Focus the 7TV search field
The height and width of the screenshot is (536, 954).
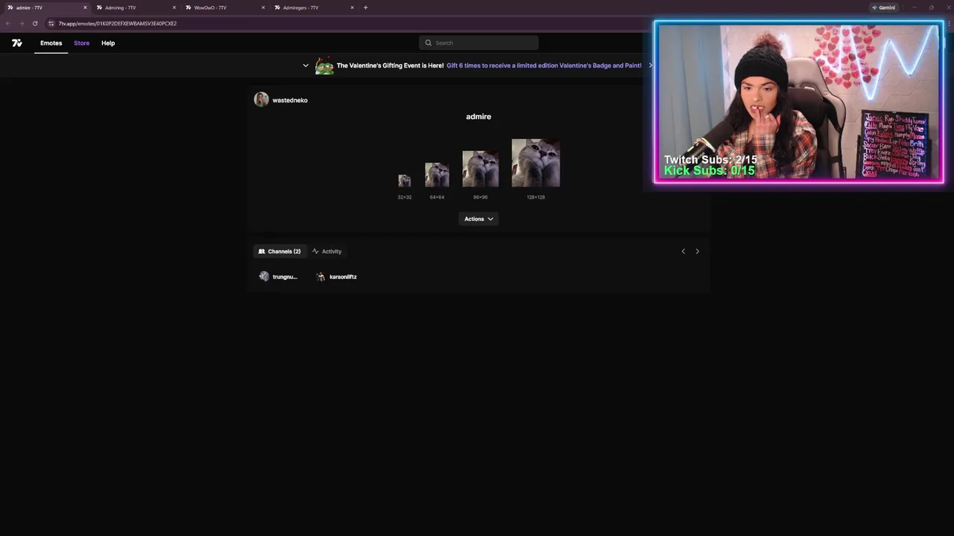[478, 43]
